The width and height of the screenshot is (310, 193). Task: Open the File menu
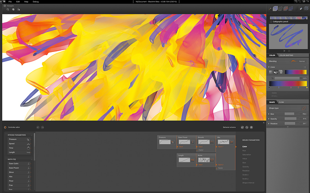tap(10, 2)
